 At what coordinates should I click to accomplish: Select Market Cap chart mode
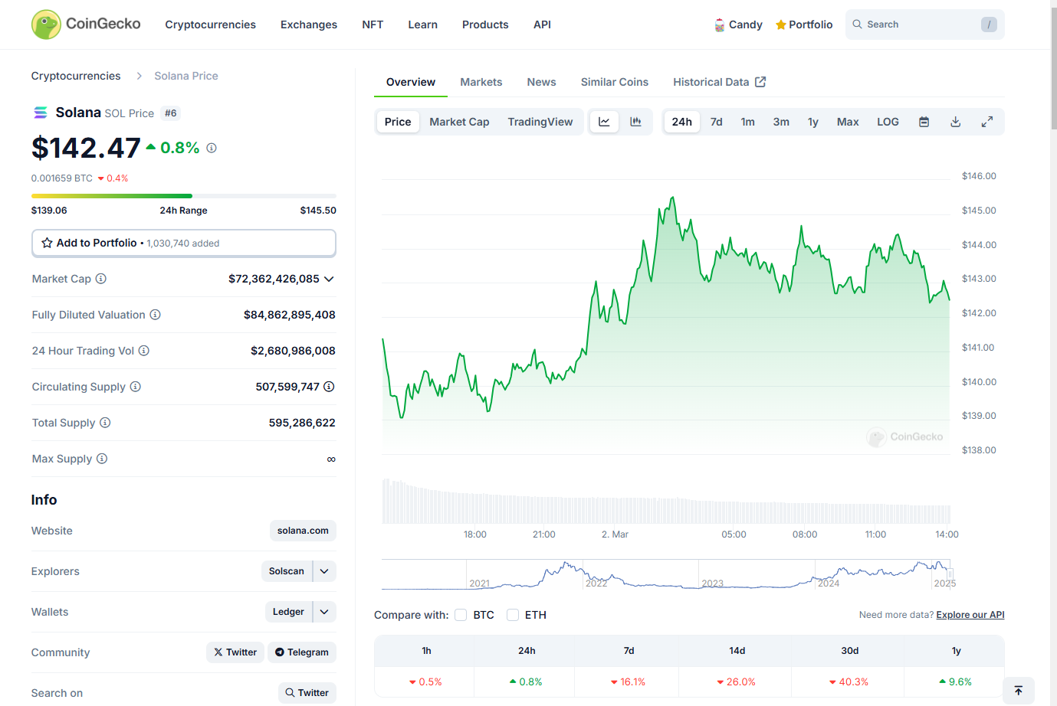pyautogui.click(x=459, y=122)
